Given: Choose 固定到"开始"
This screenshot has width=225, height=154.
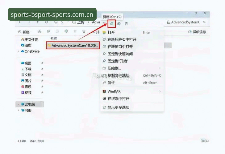Looking at the screenshot, I should (132, 61).
